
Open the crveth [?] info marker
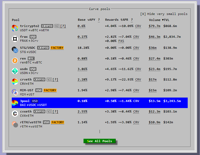(55, 80)
